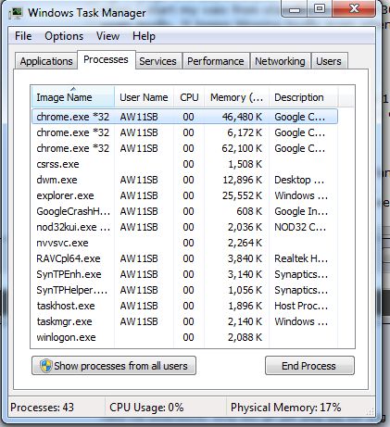Select the nod32kui.exe process row

[x=184, y=227]
